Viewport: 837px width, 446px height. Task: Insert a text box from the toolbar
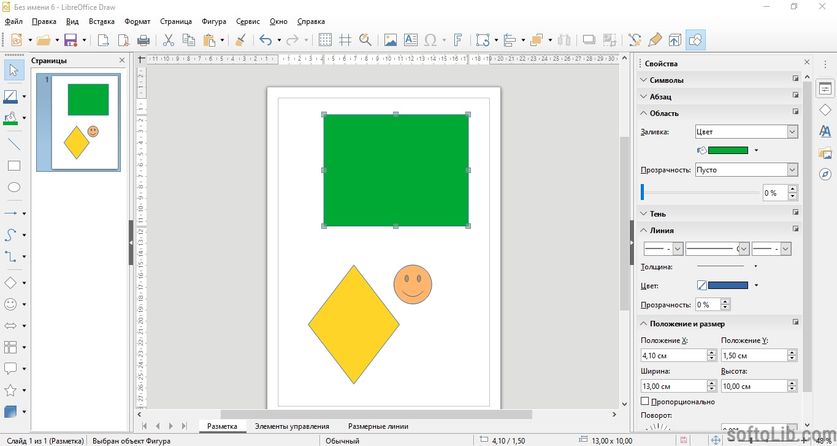411,40
